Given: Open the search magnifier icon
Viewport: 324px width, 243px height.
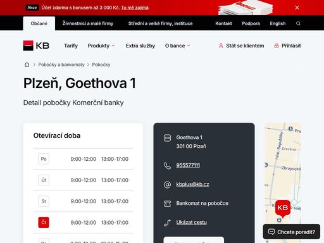Looking at the screenshot, I should 298,23.
